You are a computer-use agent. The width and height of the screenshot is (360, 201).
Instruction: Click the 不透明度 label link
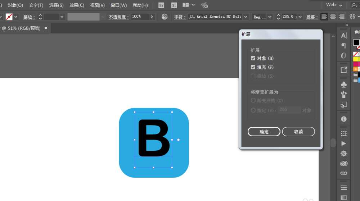118,17
